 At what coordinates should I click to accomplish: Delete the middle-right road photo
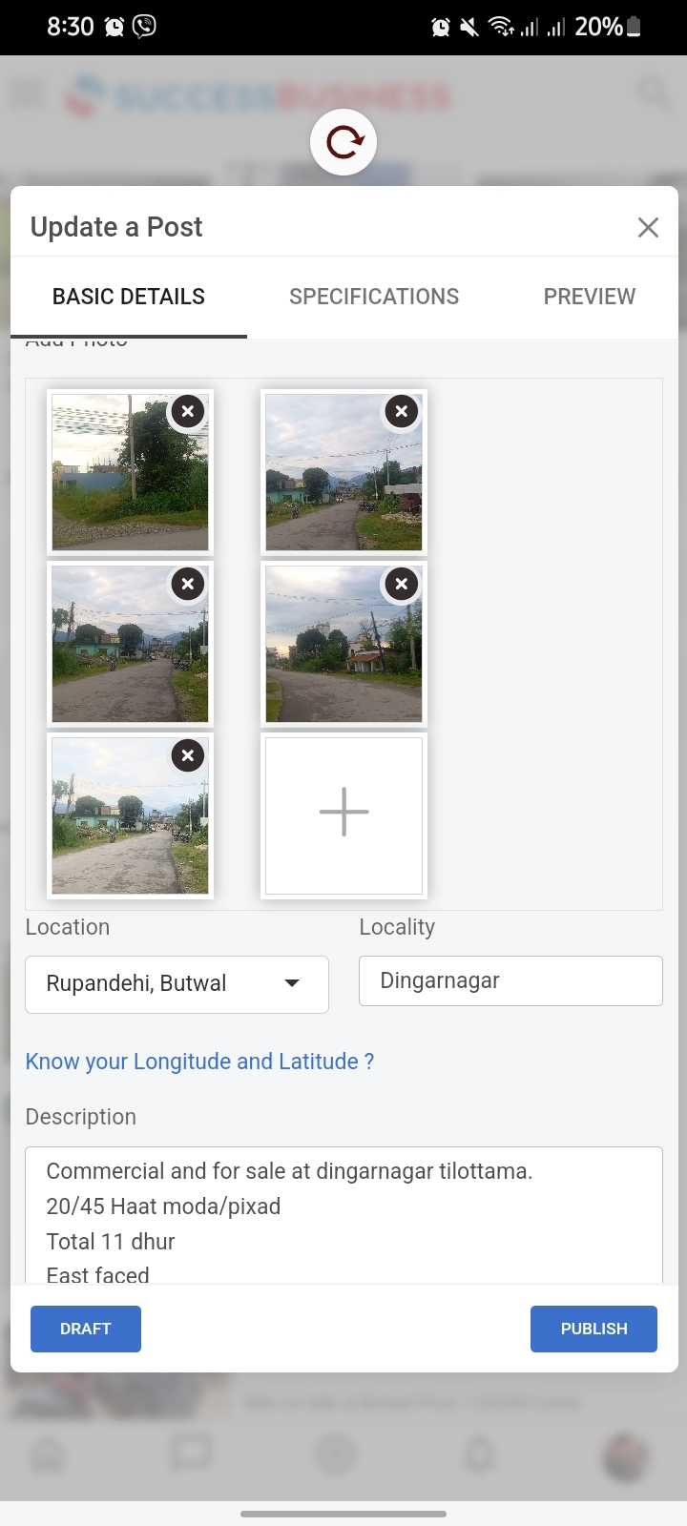point(402,584)
